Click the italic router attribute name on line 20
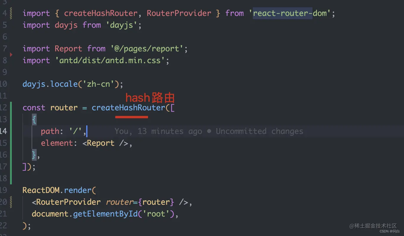The image size is (404, 236). pos(119,202)
